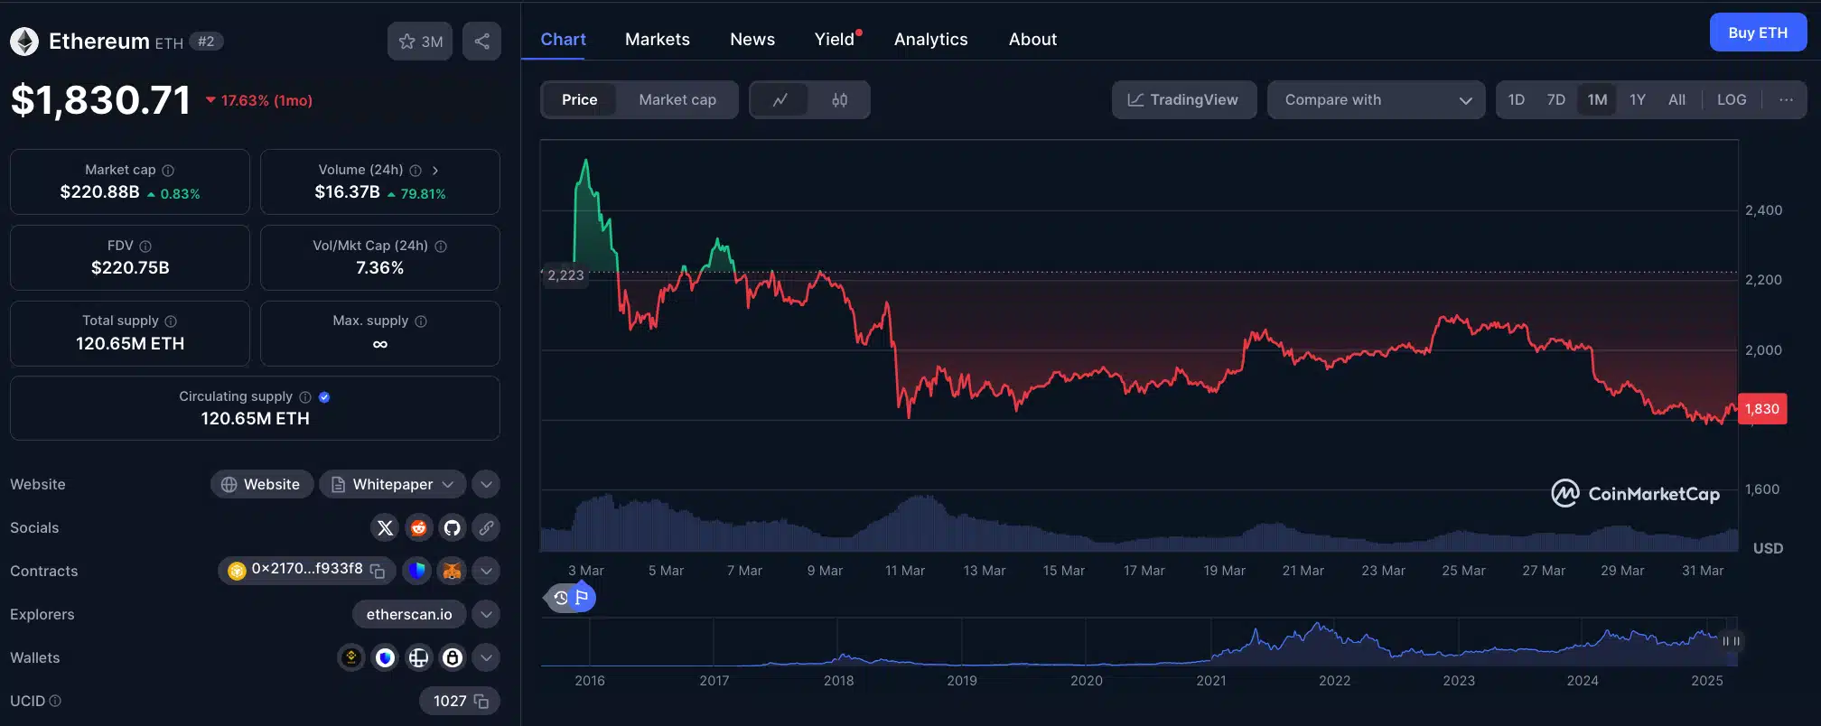Open the Chart tab
1821x726 pixels.
click(x=563, y=40)
